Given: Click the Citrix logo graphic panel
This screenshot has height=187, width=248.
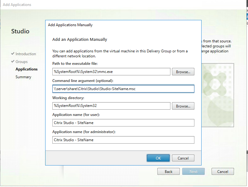Looking at the screenshot, I should [218, 95].
